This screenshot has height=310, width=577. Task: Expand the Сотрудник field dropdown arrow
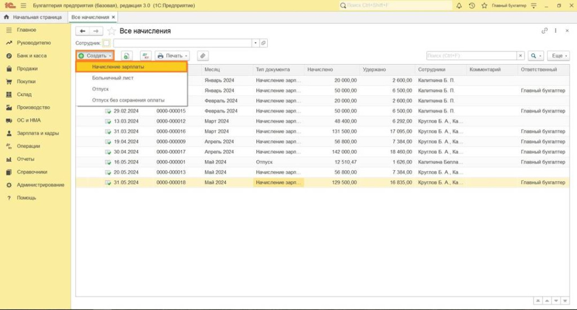click(x=255, y=43)
